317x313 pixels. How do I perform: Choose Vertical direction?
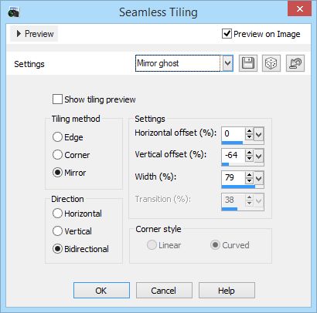57,231
